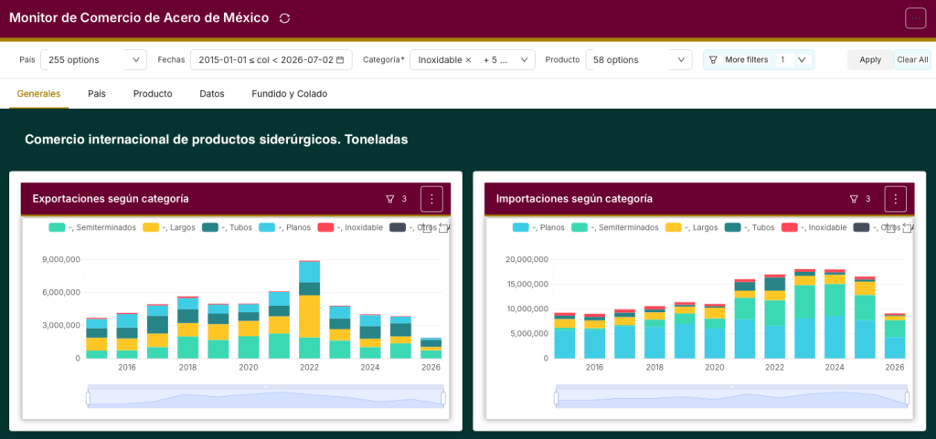Switch to the Producto tab
The image size is (936, 439).
pyautogui.click(x=153, y=93)
